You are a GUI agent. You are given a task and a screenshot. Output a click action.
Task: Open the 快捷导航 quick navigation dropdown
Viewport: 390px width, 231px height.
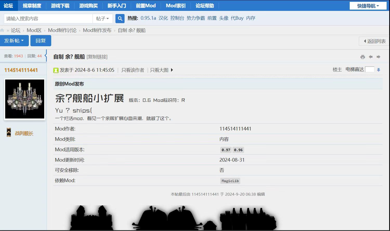(368, 6)
